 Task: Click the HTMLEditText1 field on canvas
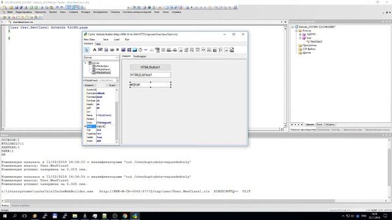(x=150, y=75)
